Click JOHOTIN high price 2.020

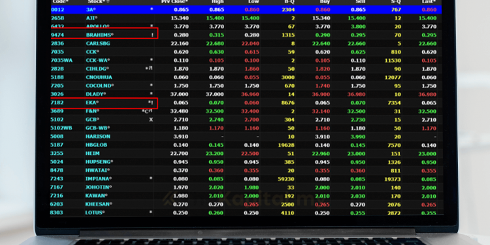(216, 187)
